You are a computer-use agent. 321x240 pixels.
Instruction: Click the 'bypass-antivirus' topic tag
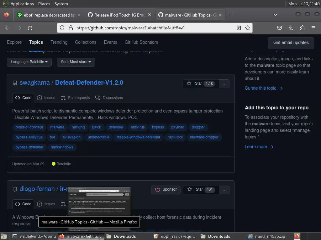29,137
